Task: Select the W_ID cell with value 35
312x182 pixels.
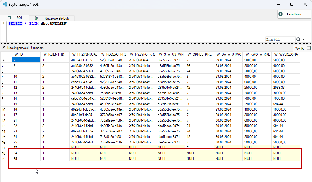Action: [26, 159]
